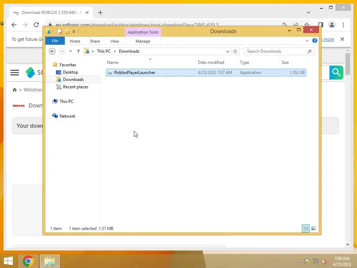Open Chrome tab search chevron
The width and height of the screenshot is (357, 268).
coord(309,13)
